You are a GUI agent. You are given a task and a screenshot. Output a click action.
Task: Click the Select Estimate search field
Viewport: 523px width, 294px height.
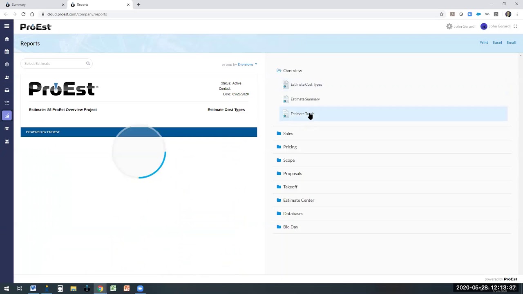[56, 63]
